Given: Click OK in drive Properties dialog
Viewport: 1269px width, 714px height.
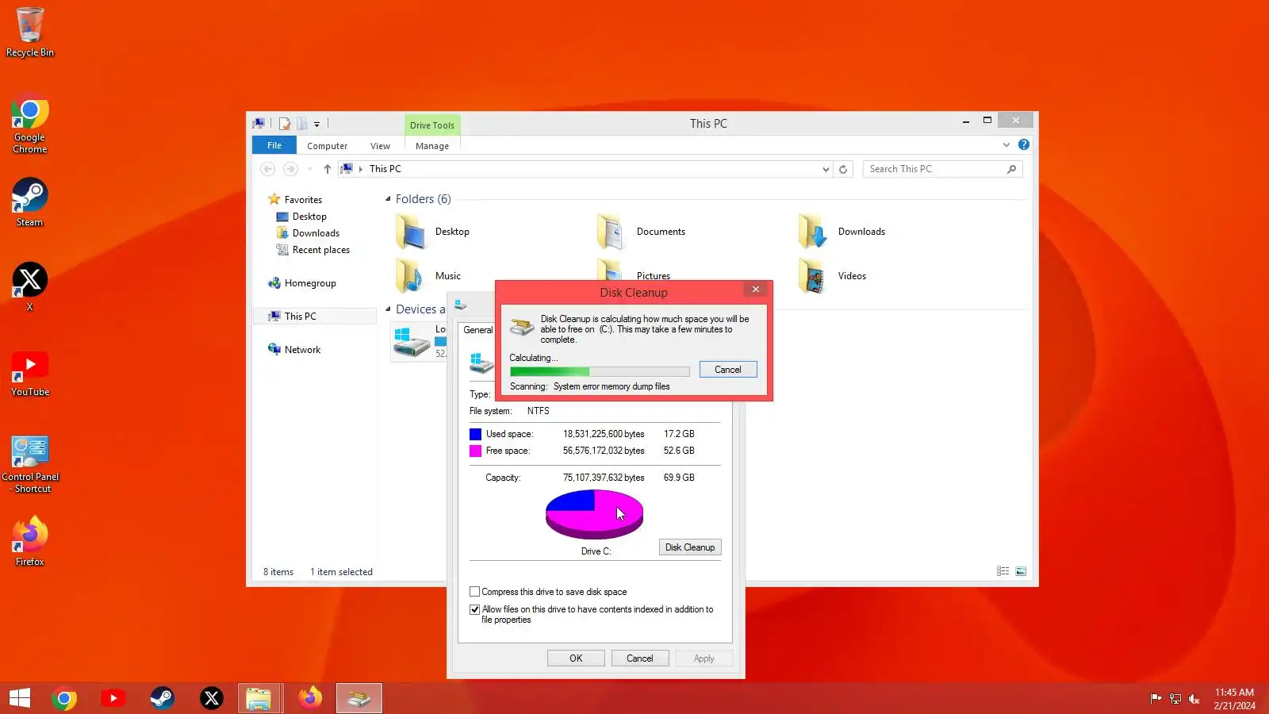Looking at the screenshot, I should [576, 658].
